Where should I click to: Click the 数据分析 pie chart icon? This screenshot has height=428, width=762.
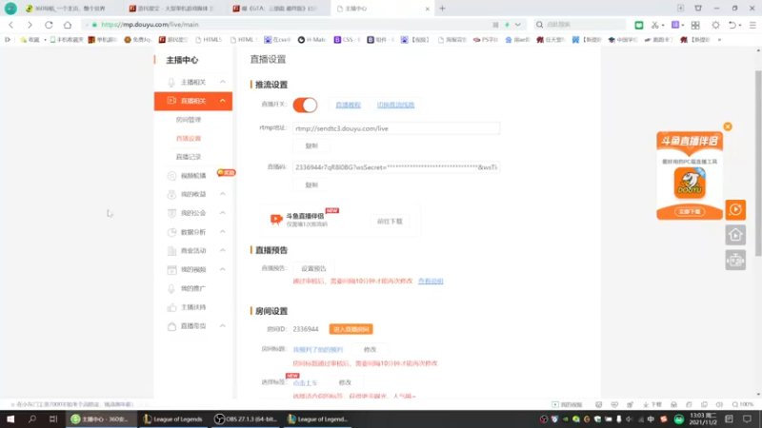pos(171,232)
